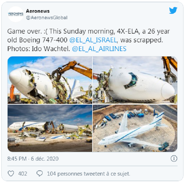Click the empty area of the tweet footer
Image resolution: width=186 pixels, height=184 pixels.
[x=154, y=174]
